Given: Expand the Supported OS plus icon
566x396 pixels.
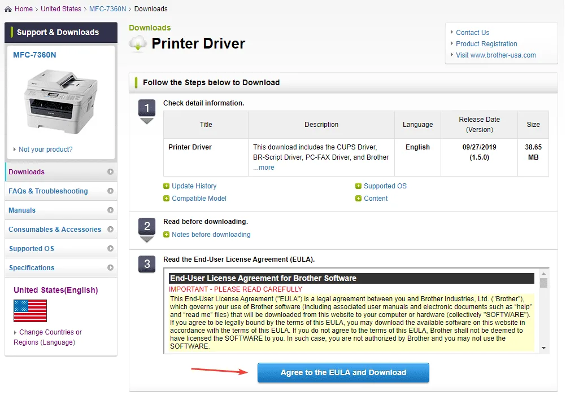Looking at the screenshot, I should 358,186.
